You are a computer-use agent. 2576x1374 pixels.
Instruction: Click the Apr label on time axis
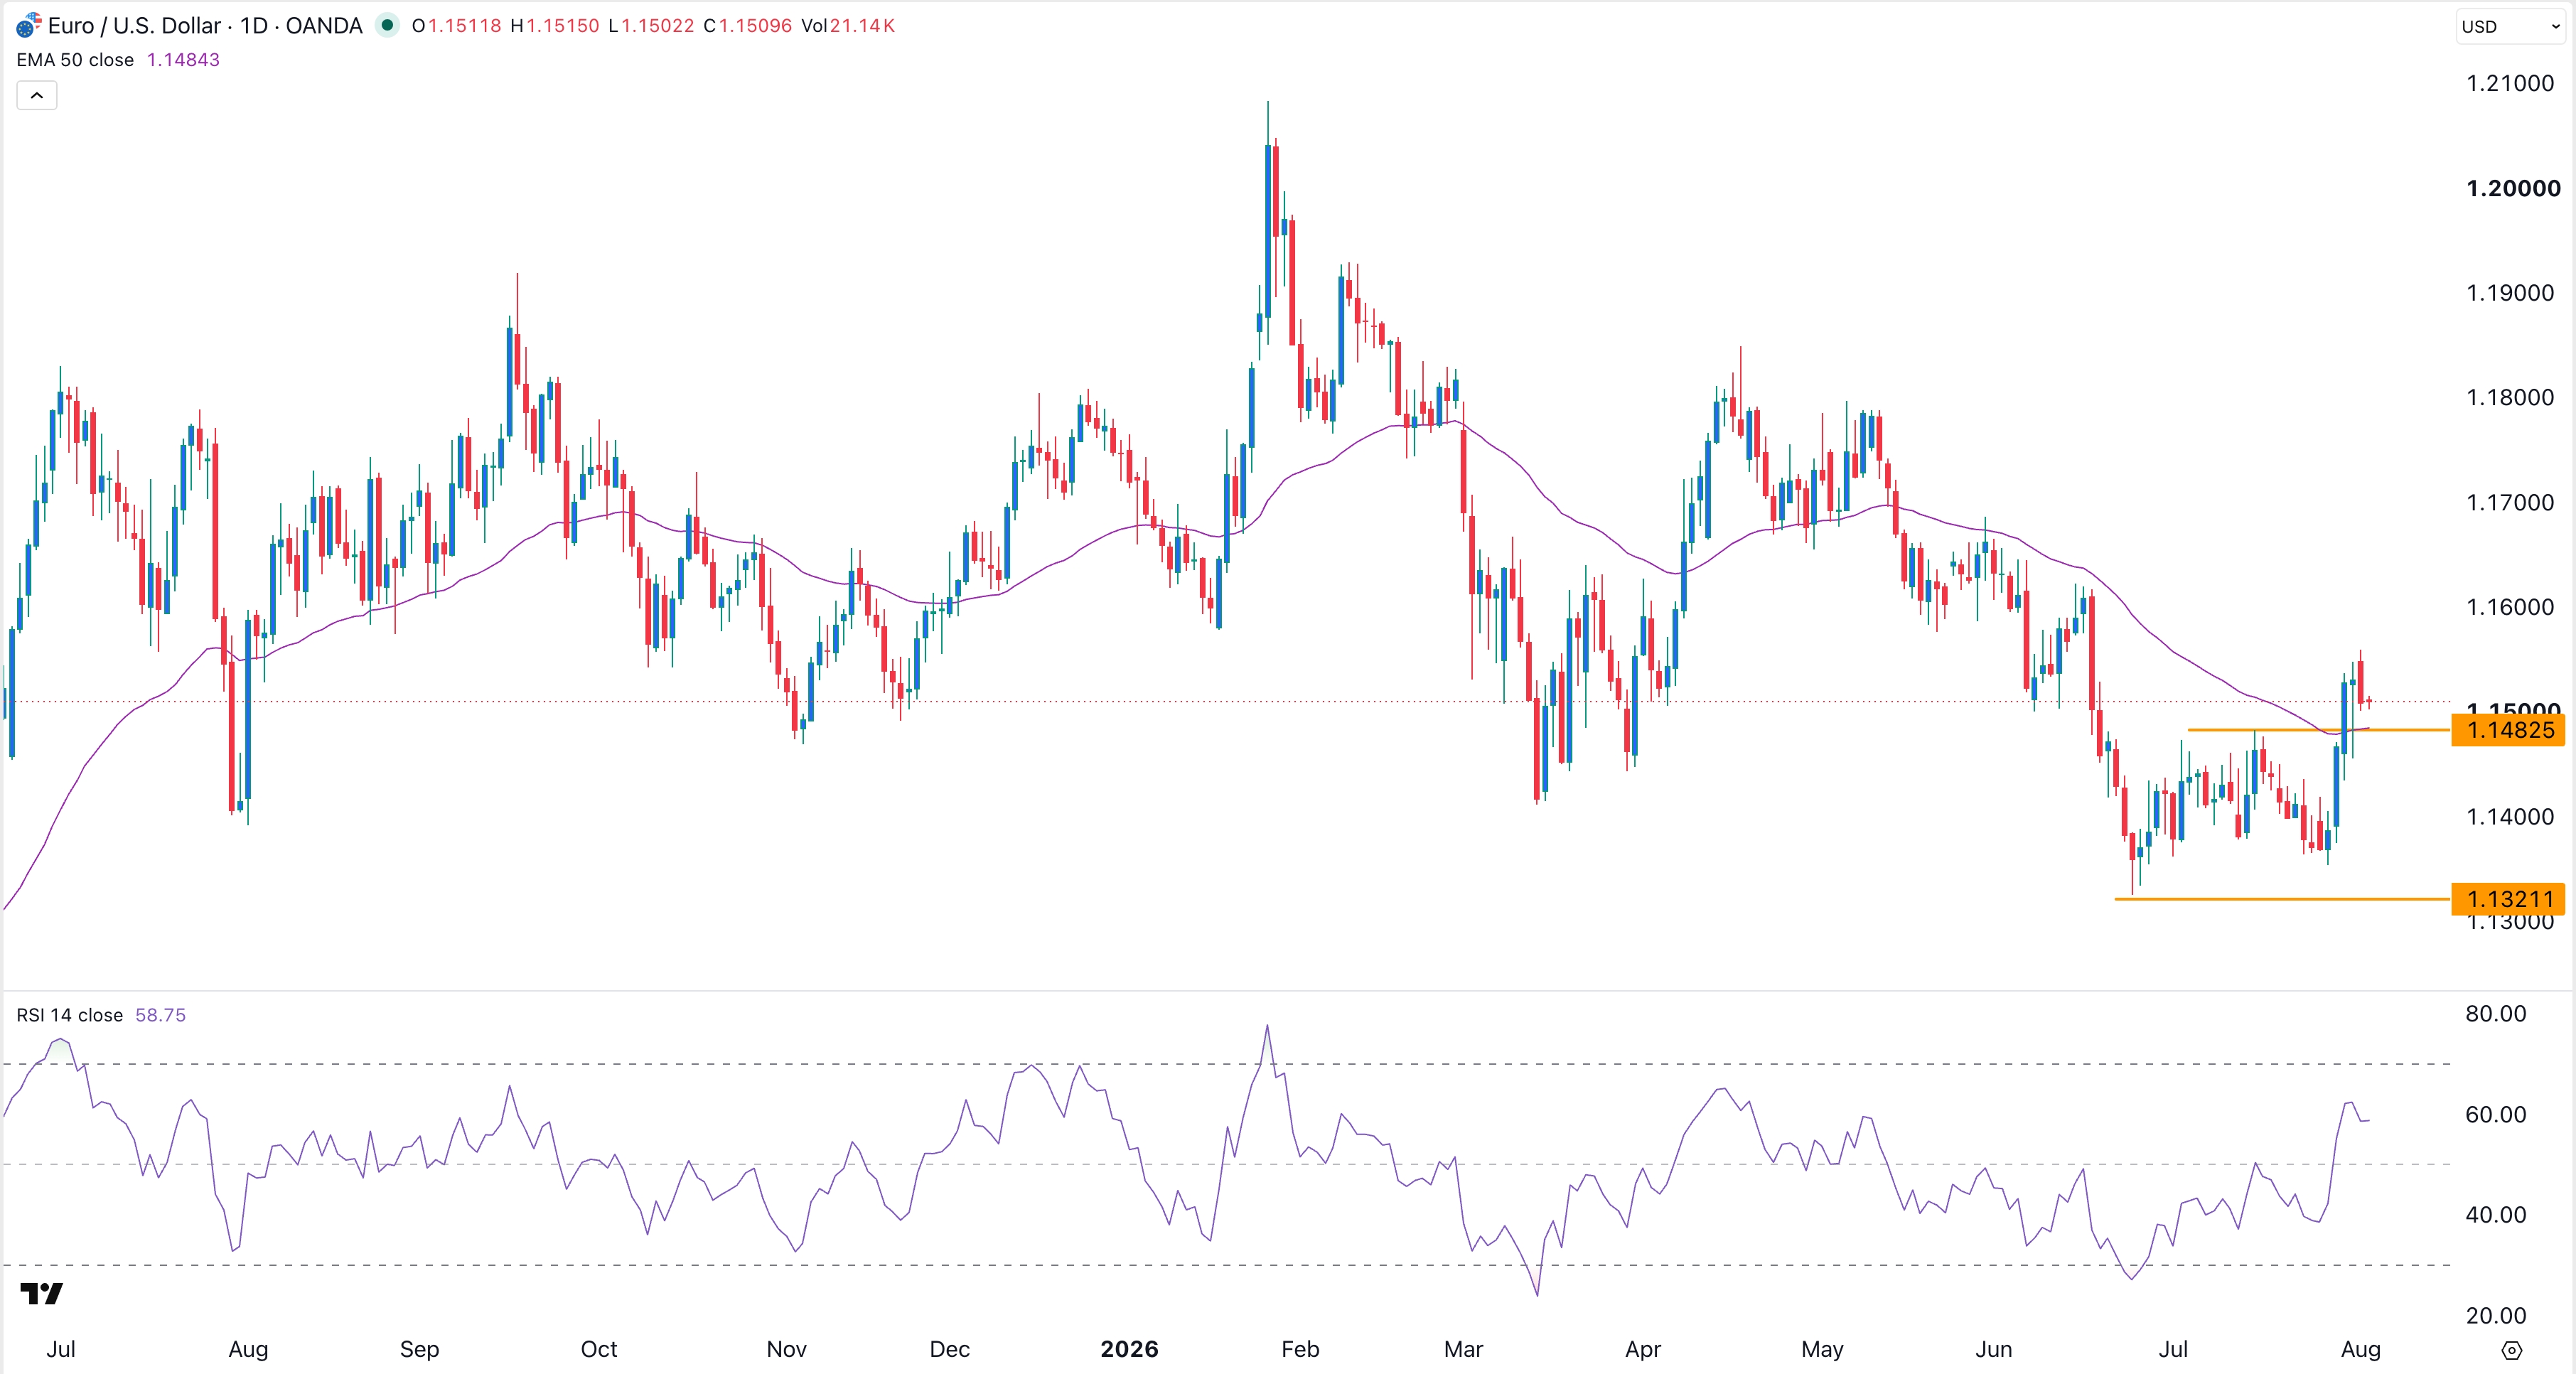click(1643, 1350)
